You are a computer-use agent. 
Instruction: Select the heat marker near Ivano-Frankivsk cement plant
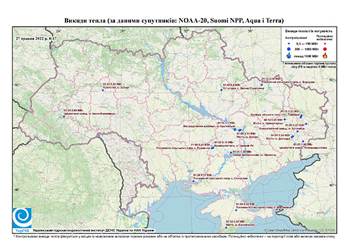[64, 116]
